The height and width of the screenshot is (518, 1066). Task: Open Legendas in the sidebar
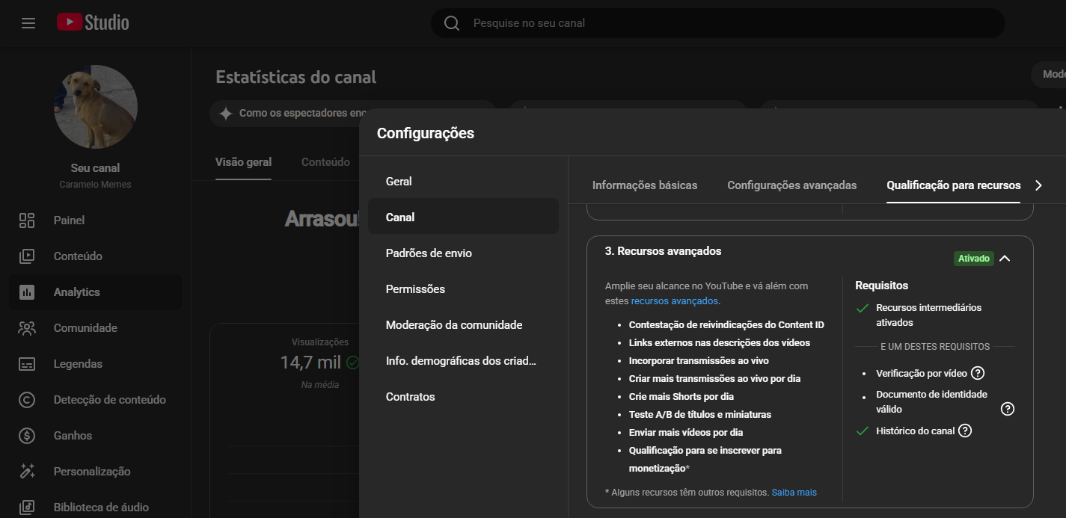(96, 364)
